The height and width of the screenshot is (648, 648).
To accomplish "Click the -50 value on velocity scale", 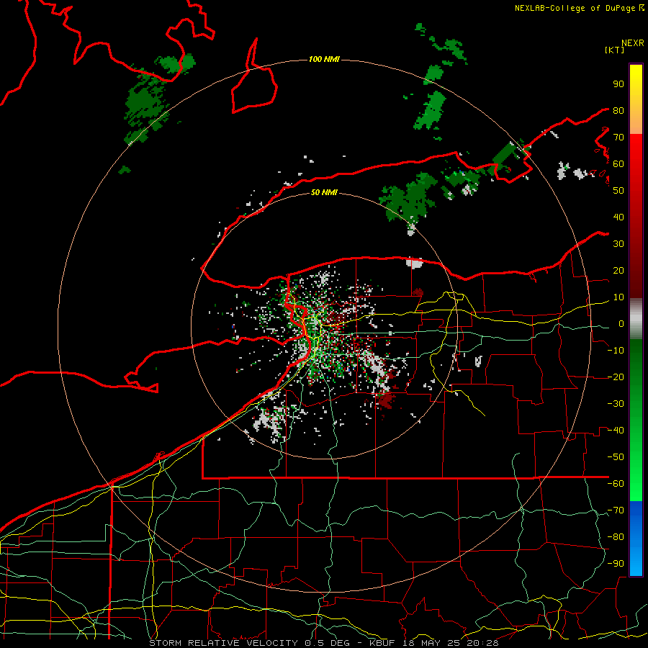I will pos(616,457).
